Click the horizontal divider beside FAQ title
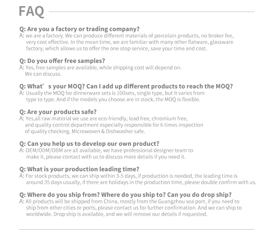Image resolution: width=272 pixels, height=235 pixels. [151, 12]
